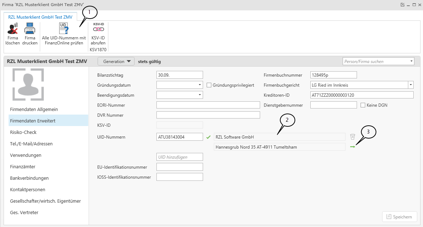Toggle the Keine DGN checkbox
The image size is (423, 227).
(363, 105)
